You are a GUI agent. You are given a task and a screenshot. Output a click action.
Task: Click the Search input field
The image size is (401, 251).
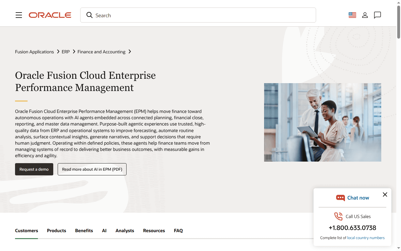198,15
